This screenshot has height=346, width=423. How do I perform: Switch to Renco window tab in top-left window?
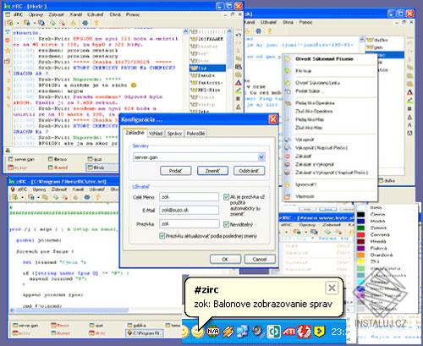pos(58,159)
